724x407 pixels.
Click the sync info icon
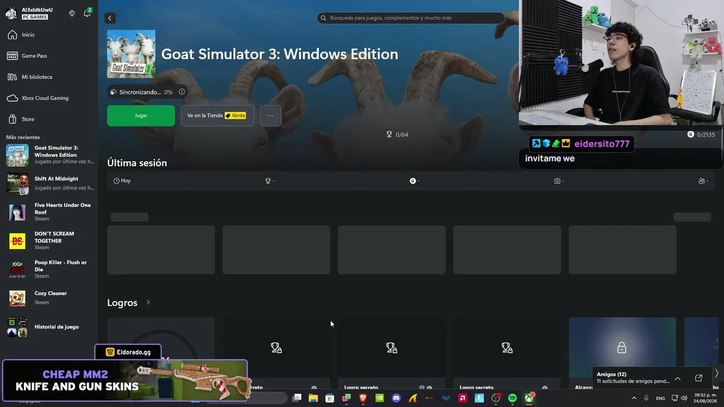(182, 92)
